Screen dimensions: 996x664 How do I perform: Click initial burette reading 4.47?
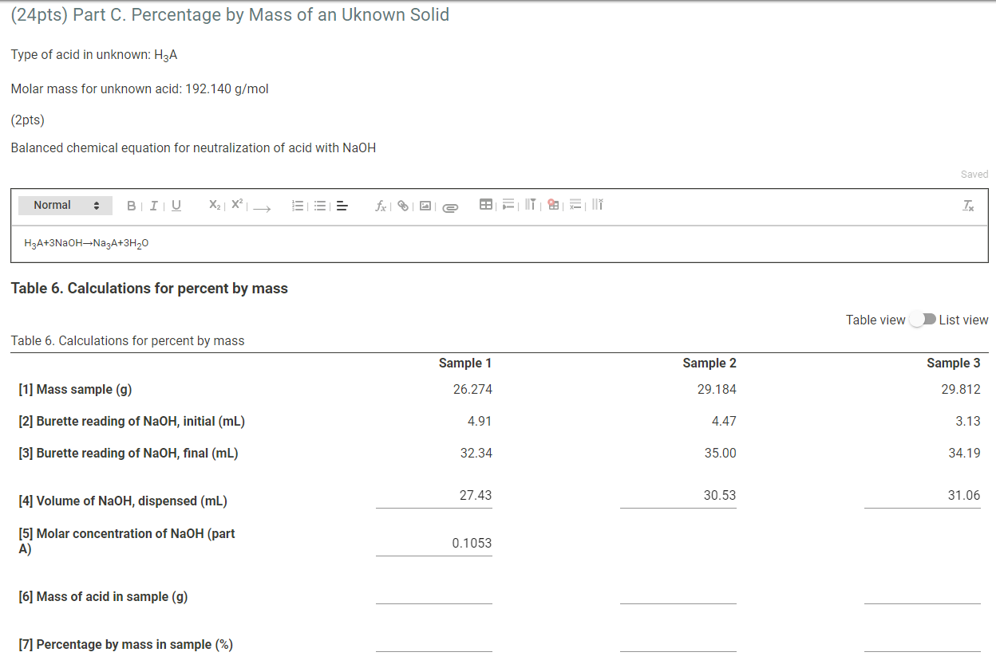(x=724, y=421)
